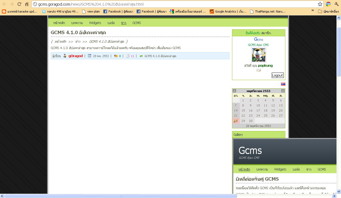Open the first Facebook bookmark
The height and width of the screenshot is (198, 341).
point(118,11)
